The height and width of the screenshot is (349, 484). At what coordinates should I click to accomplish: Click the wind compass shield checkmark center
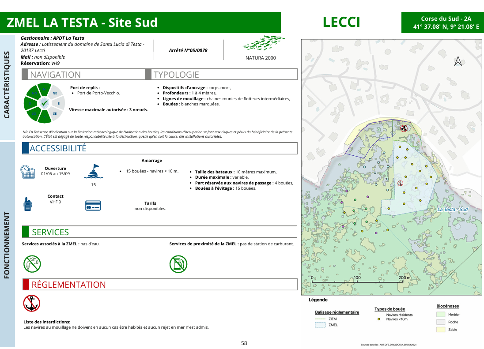pyautogui.click(x=45, y=103)
